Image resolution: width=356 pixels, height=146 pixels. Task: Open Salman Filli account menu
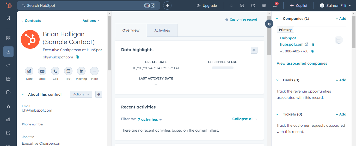(x=336, y=5)
